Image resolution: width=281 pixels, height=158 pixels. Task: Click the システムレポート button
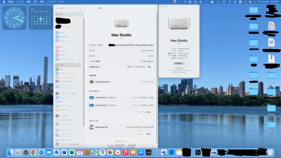[121, 141]
